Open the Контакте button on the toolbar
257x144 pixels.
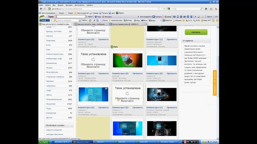[157, 17]
